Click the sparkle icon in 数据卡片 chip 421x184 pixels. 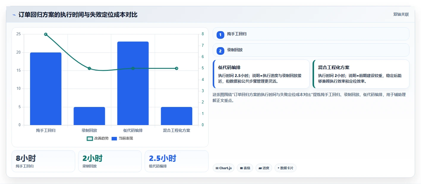click(278, 168)
